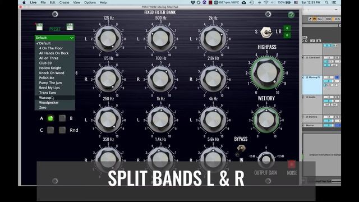The width and height of the screenshot is (359, 202).
Task: Open the View menu
Action: (76, 2)
